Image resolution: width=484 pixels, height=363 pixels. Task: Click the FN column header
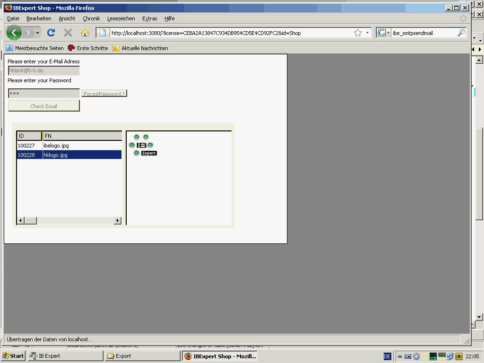(x=82, y=136)
